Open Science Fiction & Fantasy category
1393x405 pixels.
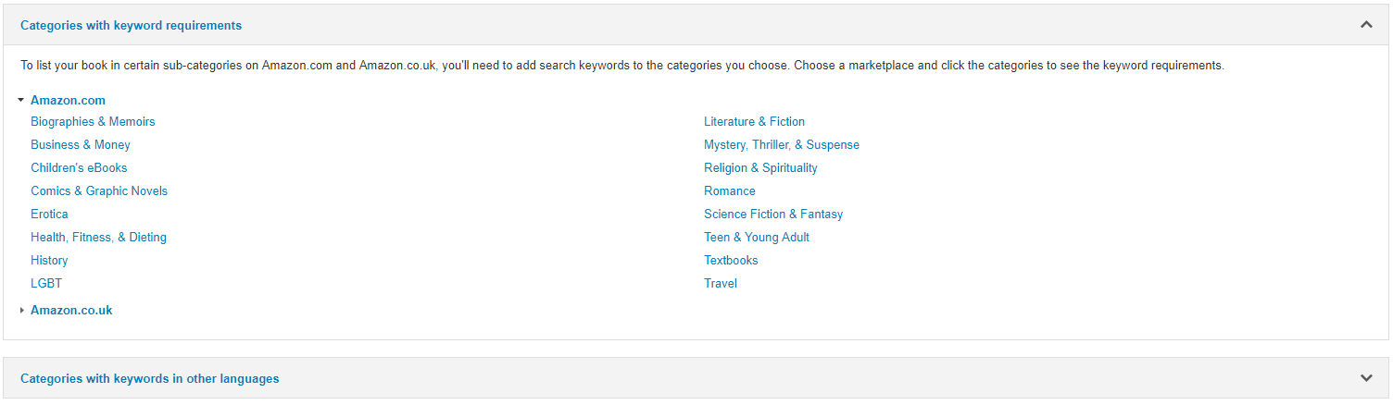(x=772, y=215)
